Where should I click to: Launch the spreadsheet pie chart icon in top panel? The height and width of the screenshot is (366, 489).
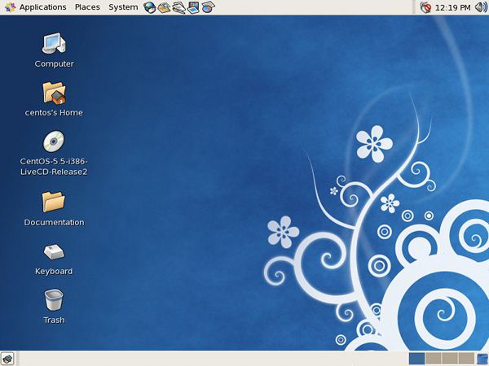(208, 7)
